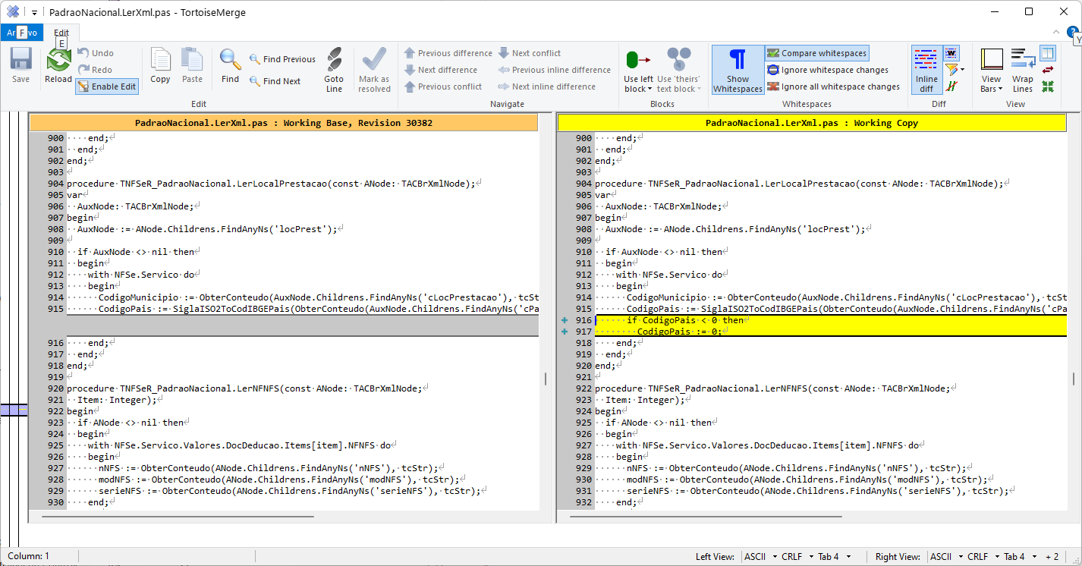Click right pane line 922 LerNFNFS procedure
1082x566 pixels.
click(775, 388)
